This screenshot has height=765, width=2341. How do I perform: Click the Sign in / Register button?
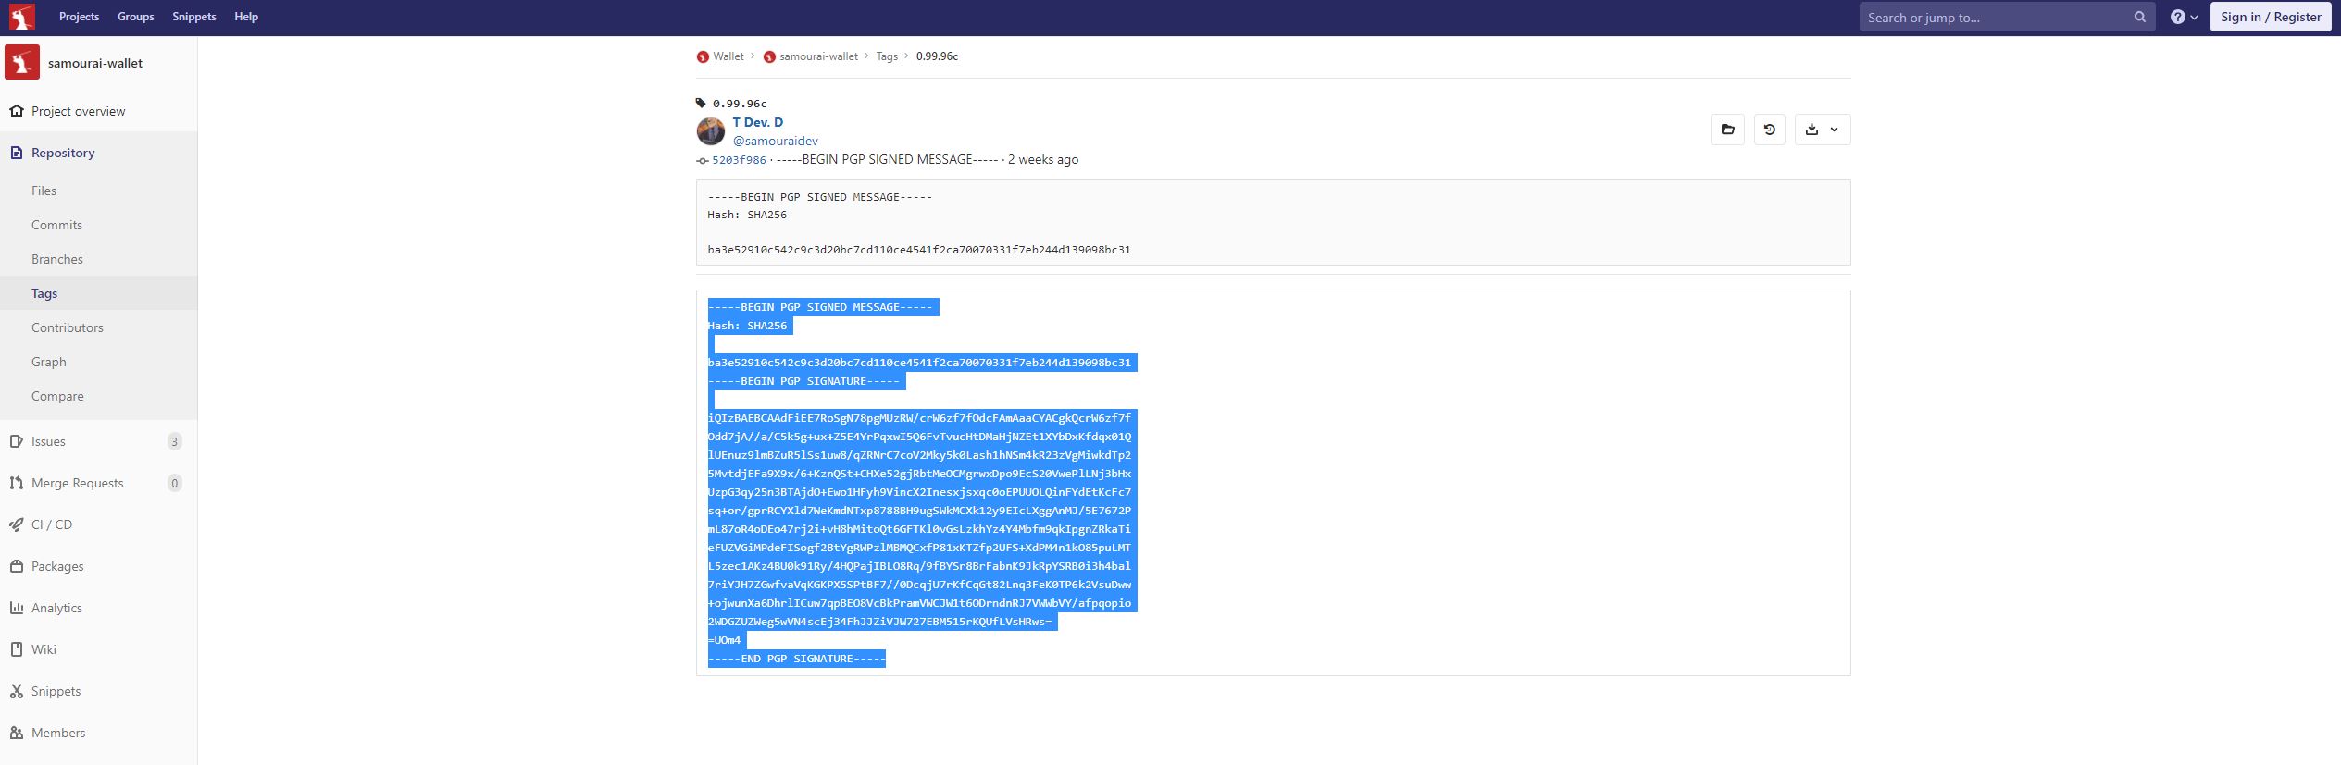[2270, 17]
